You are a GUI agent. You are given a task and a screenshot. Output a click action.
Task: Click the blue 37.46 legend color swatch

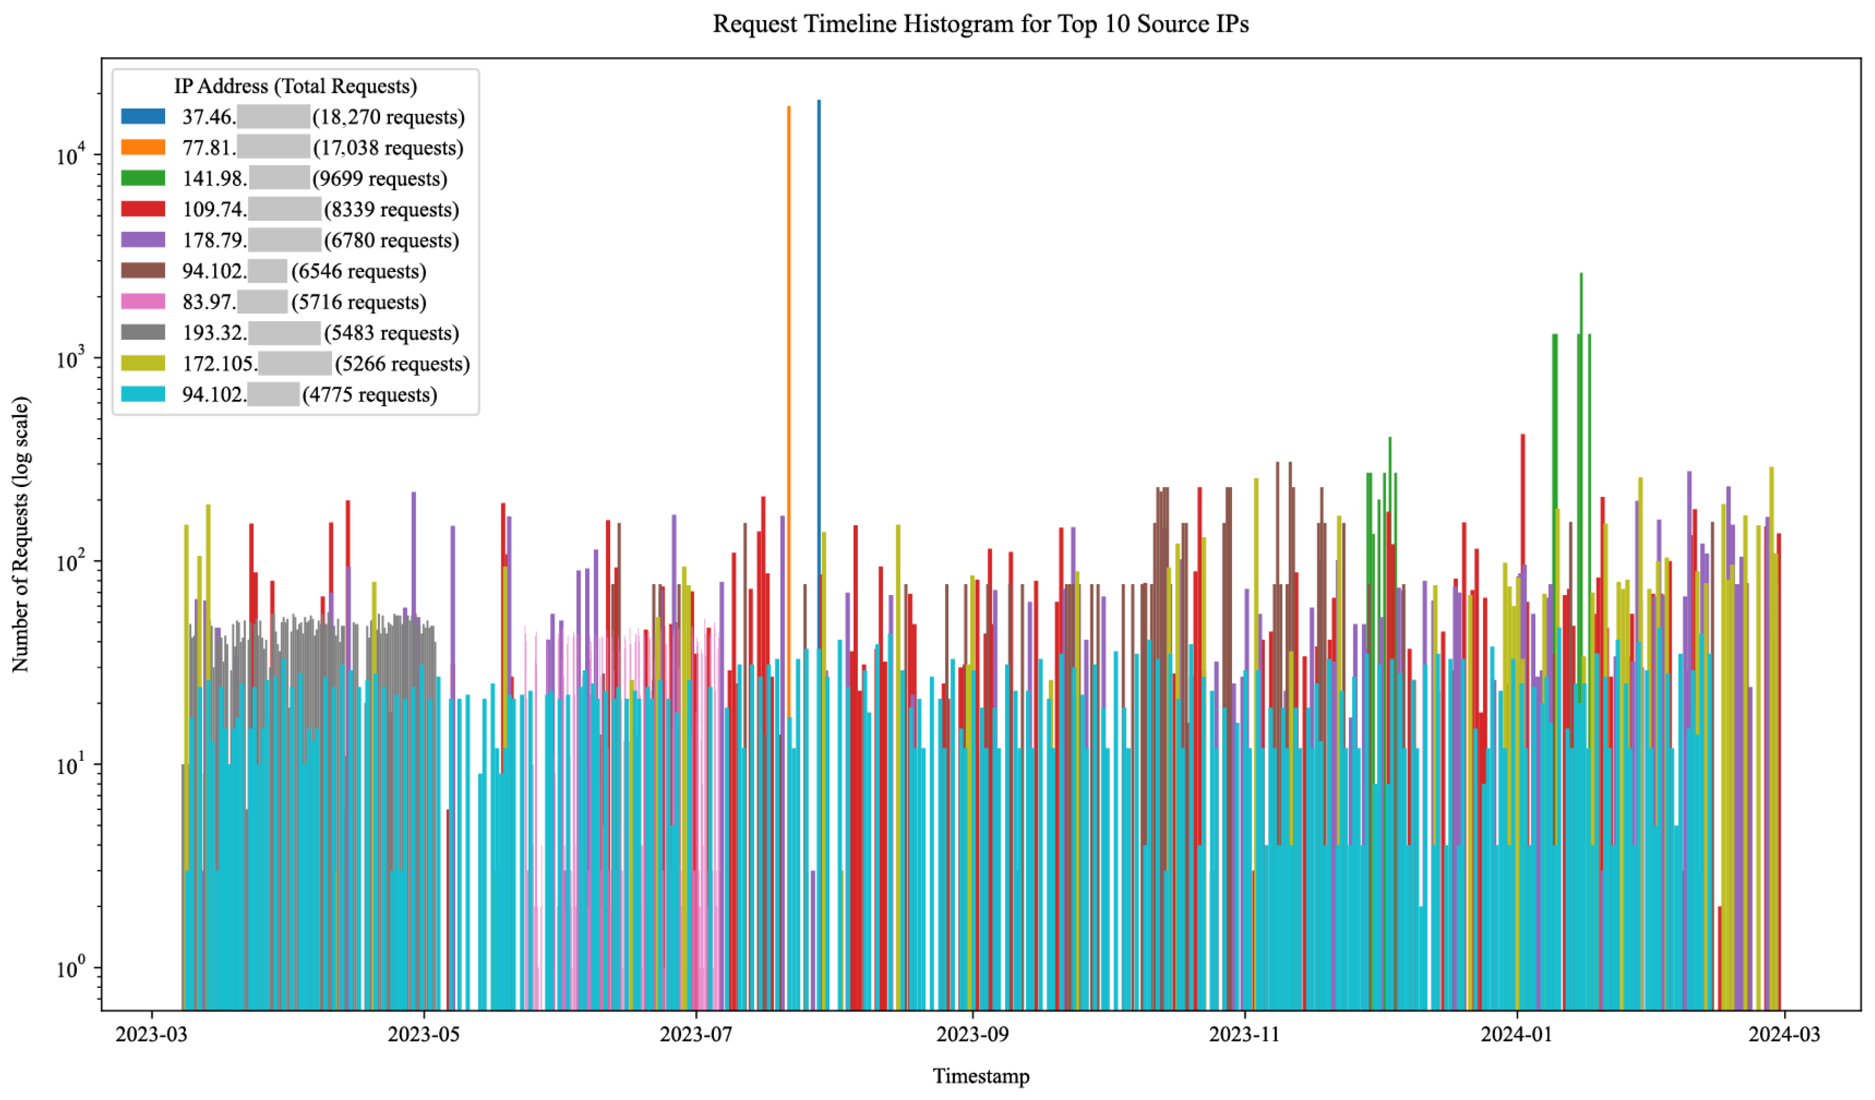tap(143, 116)
